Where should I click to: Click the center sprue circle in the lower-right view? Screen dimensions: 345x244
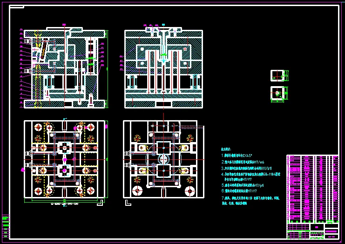(164, 159)
